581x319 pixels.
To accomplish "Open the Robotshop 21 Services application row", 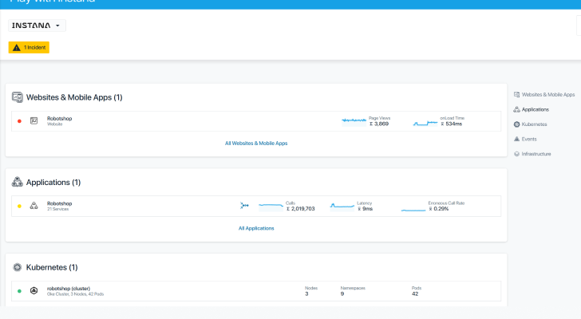I will click(256, 206).
